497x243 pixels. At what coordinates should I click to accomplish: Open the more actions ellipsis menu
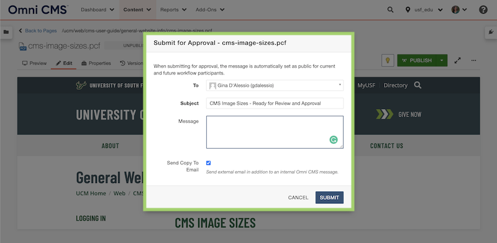pyautogui.click(x=473, y=60)
